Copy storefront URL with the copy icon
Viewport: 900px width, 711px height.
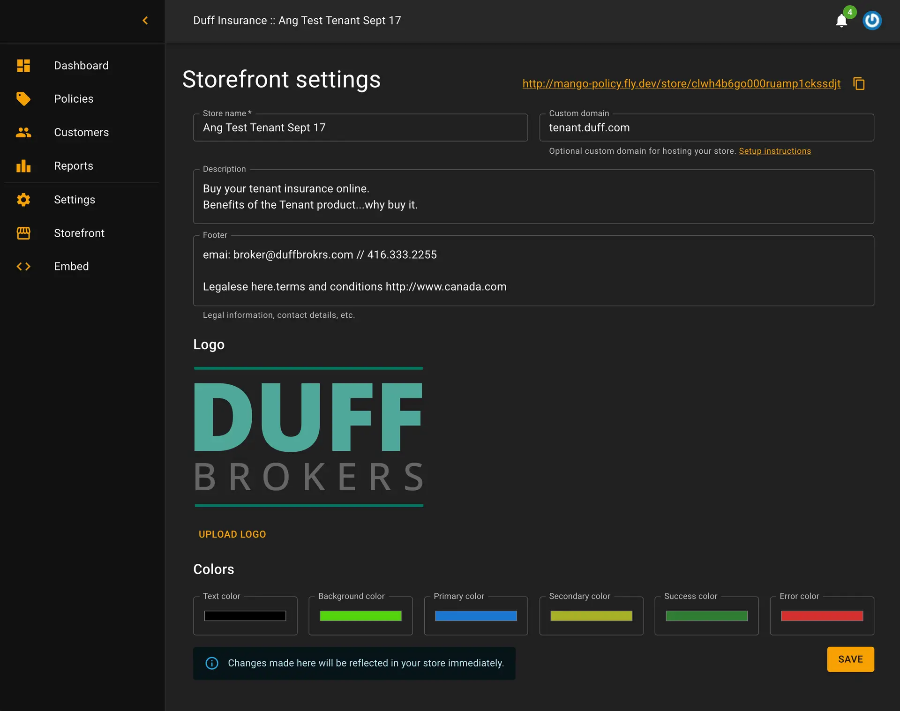(859, 84)
